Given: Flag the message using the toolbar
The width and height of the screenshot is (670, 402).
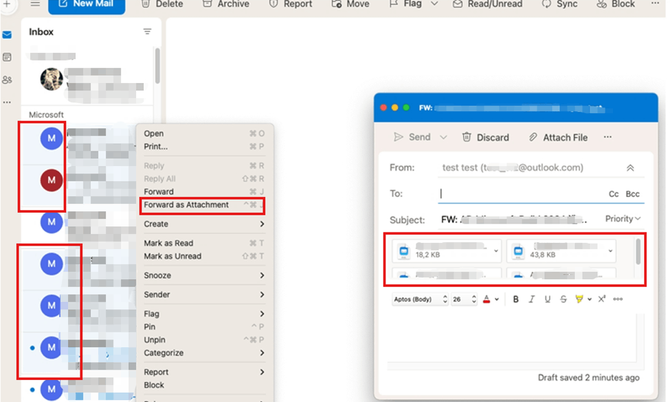Looking at the screenshot, I should [x=405, y=4].
